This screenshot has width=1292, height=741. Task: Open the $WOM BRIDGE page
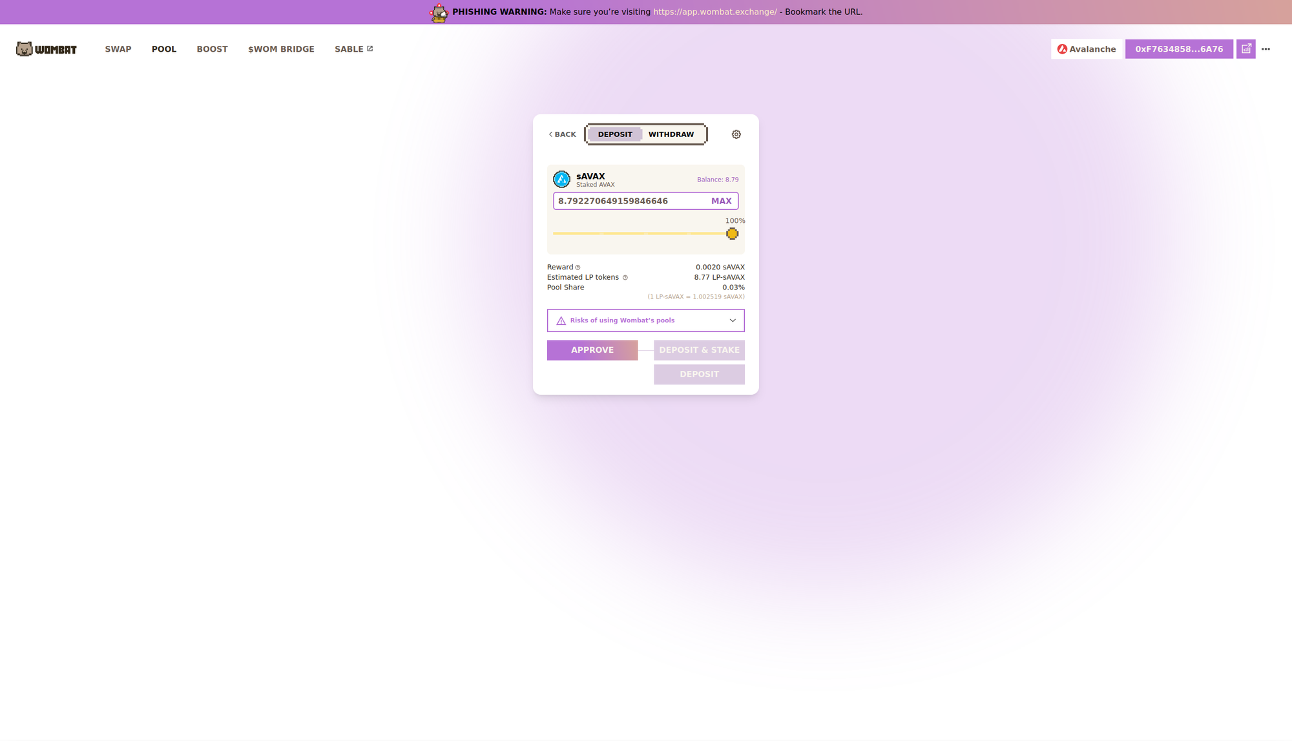281,49
